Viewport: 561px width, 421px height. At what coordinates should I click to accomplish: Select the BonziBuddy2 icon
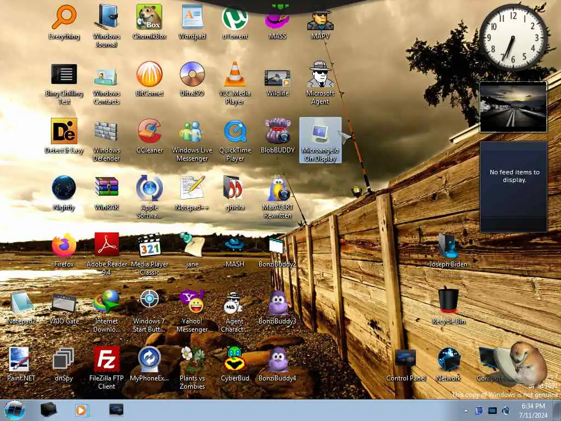tap(277, 252)
